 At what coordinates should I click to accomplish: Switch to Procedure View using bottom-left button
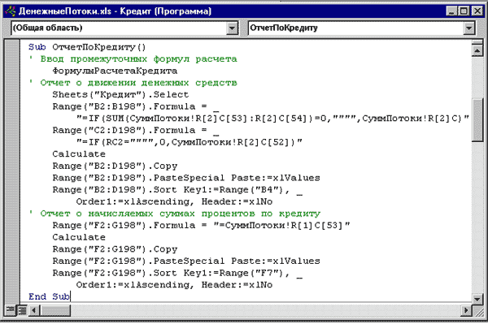tap(11, 310)
